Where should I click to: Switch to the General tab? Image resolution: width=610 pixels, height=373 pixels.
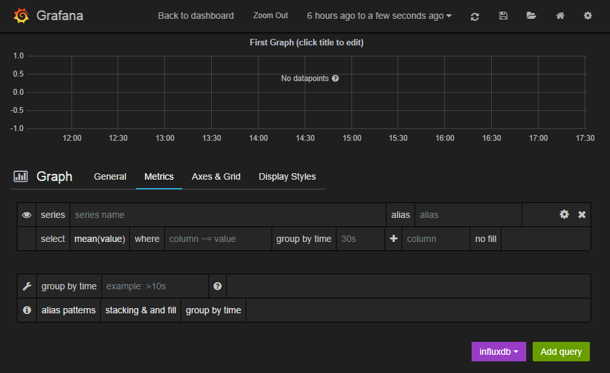pyautogui.click(x=110, y=176)
